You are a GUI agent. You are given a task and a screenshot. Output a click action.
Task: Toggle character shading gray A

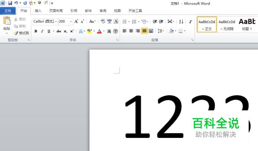point(109,31)
